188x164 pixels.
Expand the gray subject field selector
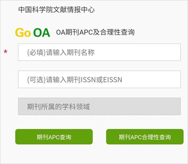click(99, 106)
